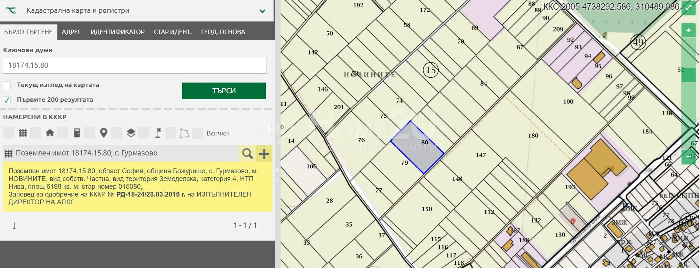
Task: Toggle fullscreen map with the arrows icon
Action: click(x=688, y=8)
